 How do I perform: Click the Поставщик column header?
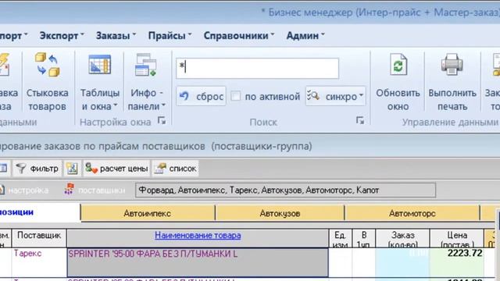(39, 238)
